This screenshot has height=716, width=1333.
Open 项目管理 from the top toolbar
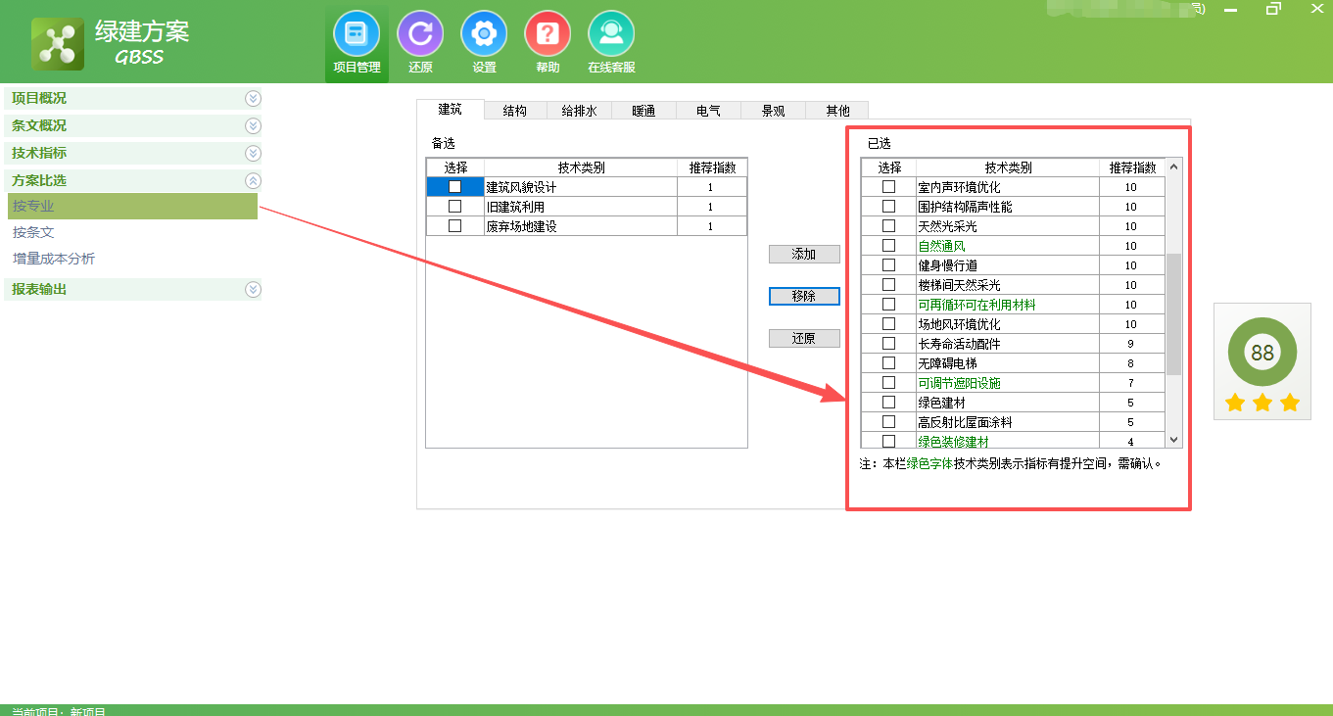click(x=356, y=41)
